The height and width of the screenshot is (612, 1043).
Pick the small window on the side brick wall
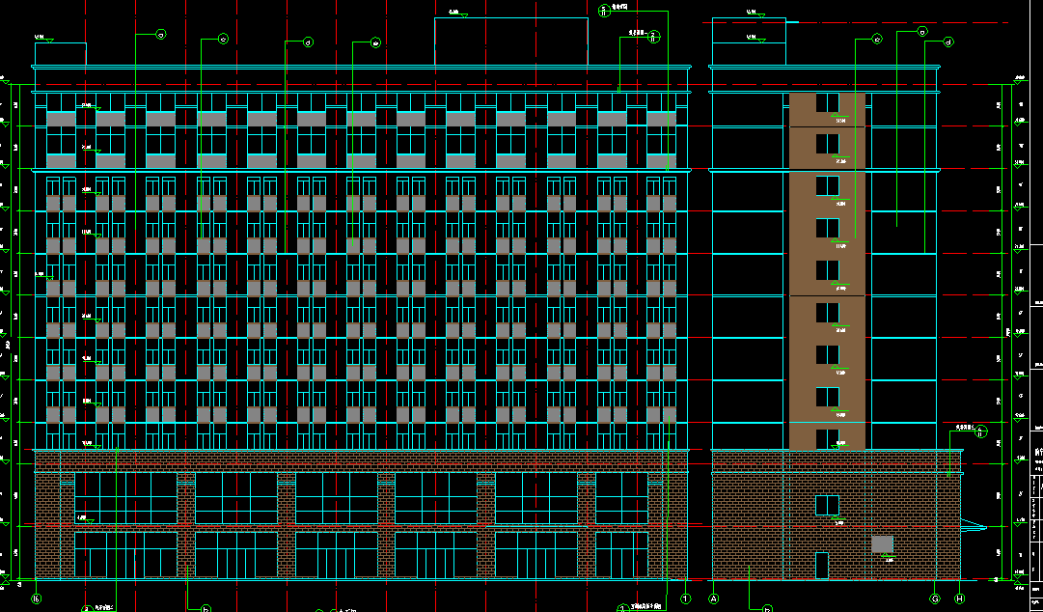828,505
